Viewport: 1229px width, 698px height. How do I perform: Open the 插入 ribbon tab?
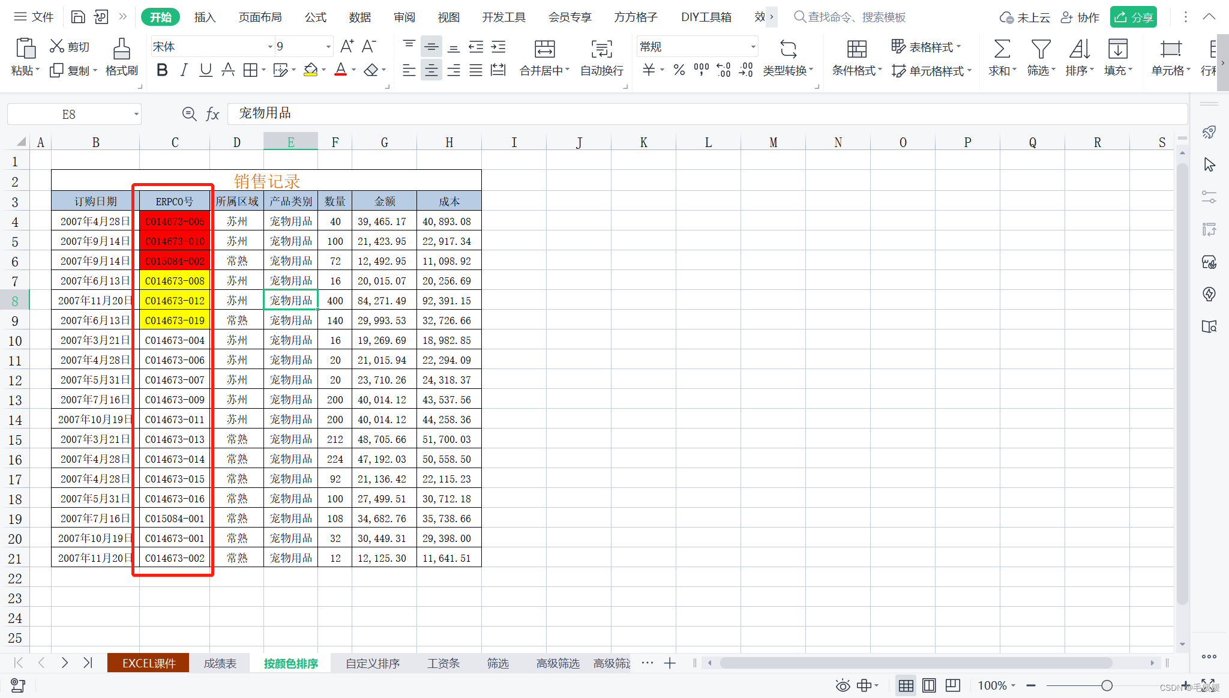pyautogui.click(x=205, y=17)
